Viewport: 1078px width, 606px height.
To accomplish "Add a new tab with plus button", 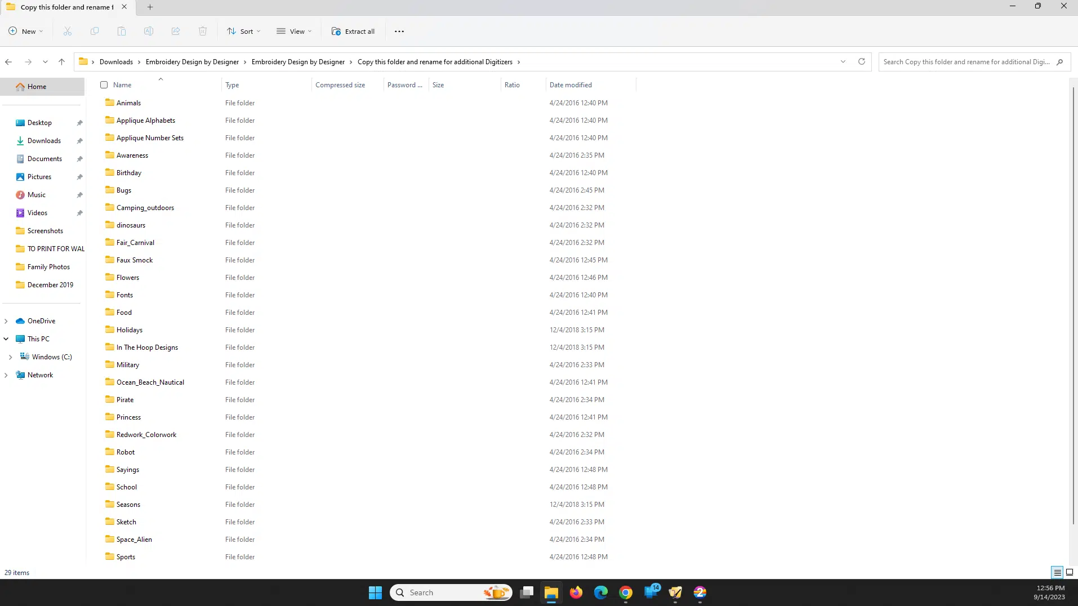I will (150, 7).
